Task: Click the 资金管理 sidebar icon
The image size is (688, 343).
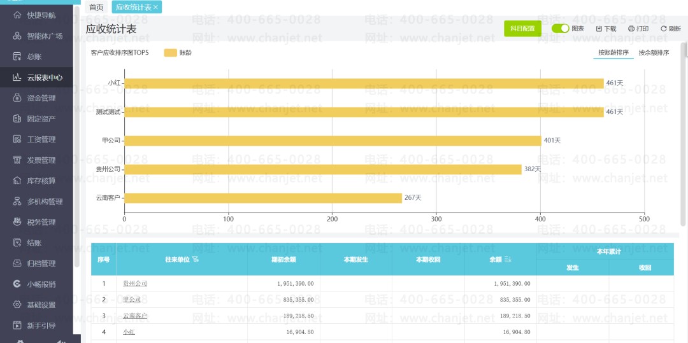Action: [17, 98]
